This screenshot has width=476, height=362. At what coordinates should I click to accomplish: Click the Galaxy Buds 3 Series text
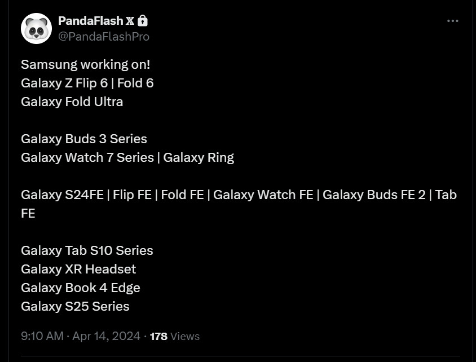[x=83, y=139]
